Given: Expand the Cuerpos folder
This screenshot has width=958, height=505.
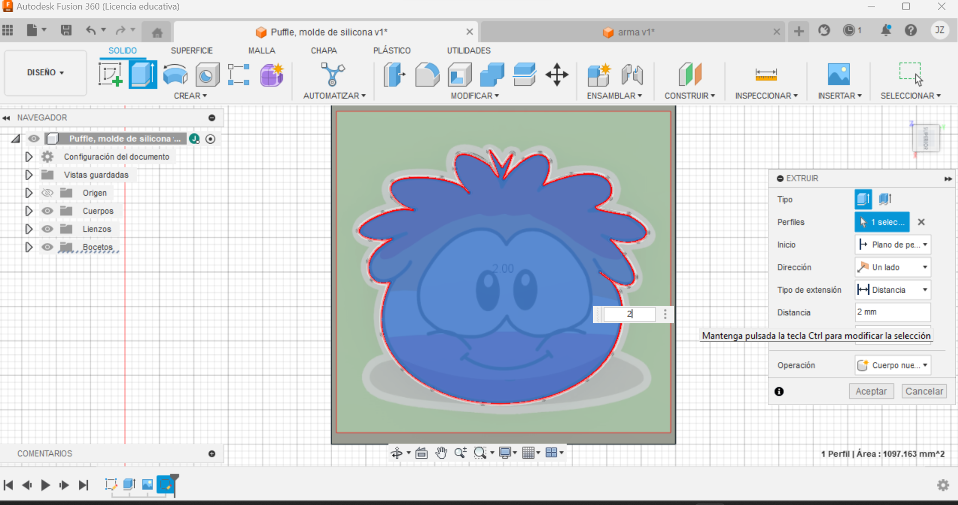Looking at the screenshot, I should coord(29,211).
